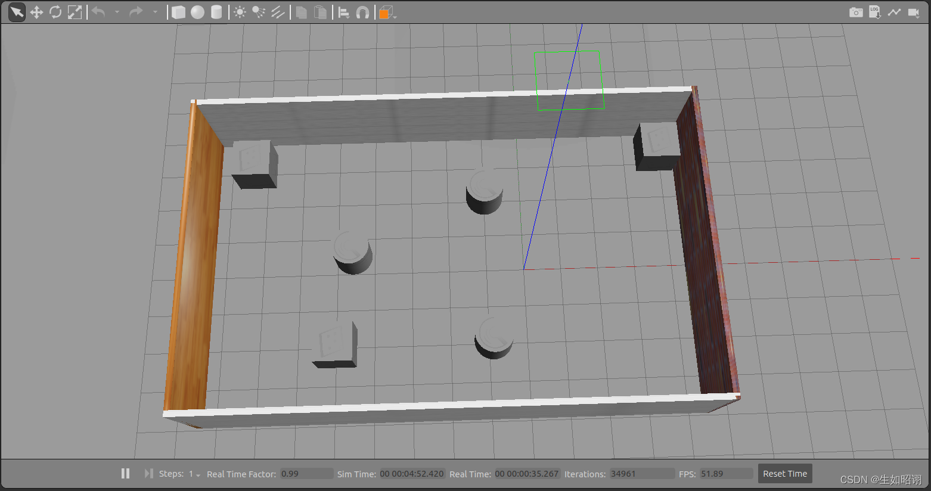Click the Undo arrow icon
931x491 pixels.
[98, 12]
